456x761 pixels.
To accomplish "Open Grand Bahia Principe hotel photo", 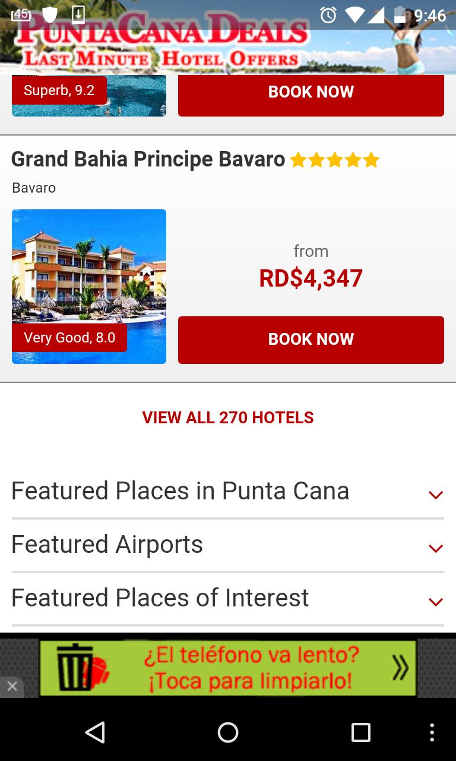I will pos(89,268).
